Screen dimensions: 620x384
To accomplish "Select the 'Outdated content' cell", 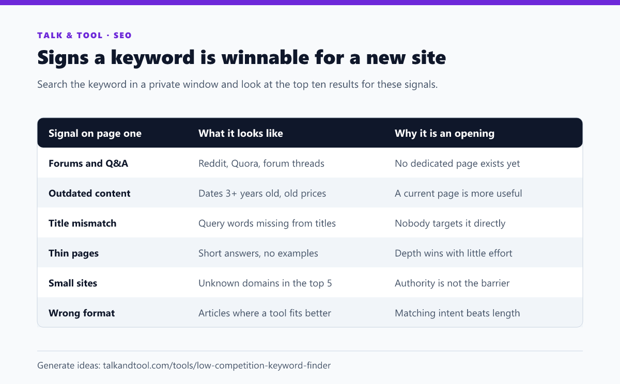I will coord(89,193).
